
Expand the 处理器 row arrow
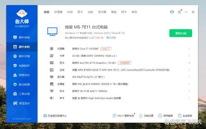189,49
